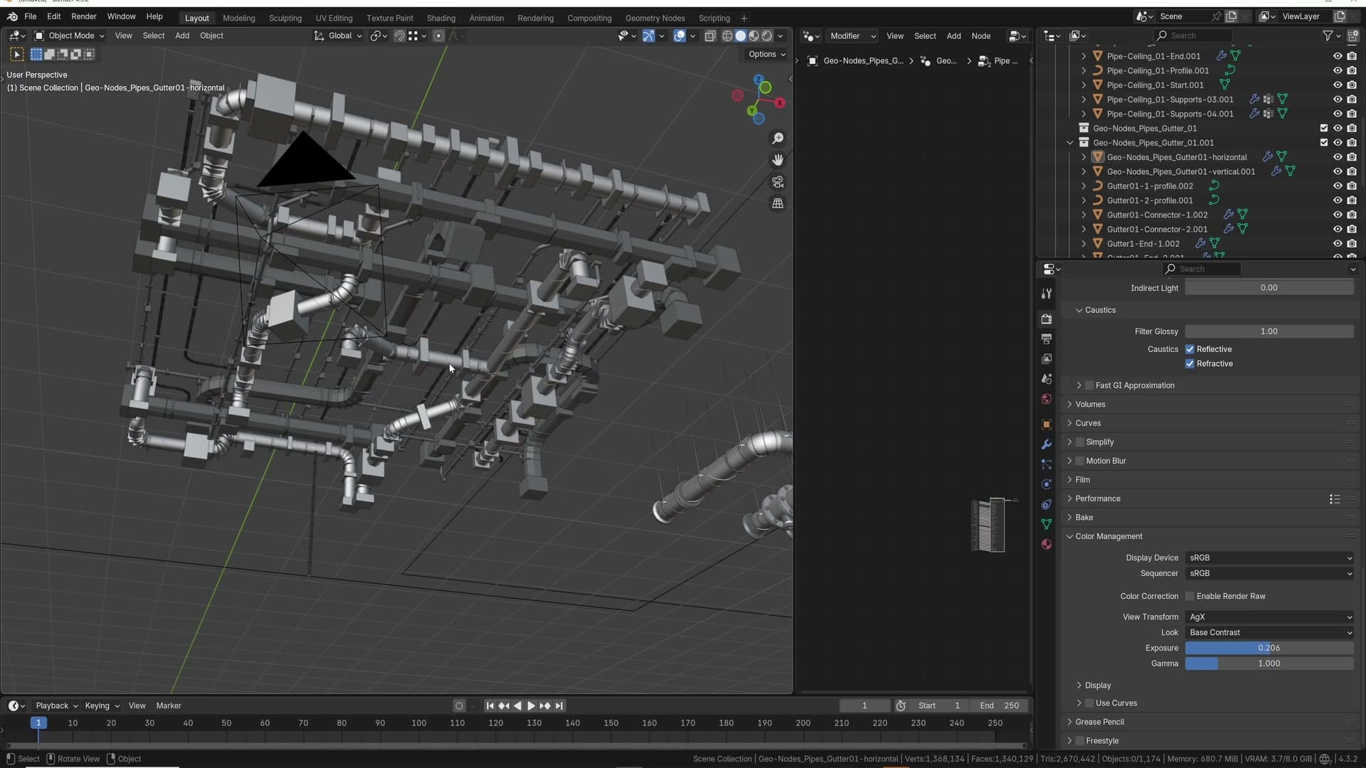Toggle X-Ray display in viewport header
This screenshot has height=768, width=1366.
(x=710, y=36)
